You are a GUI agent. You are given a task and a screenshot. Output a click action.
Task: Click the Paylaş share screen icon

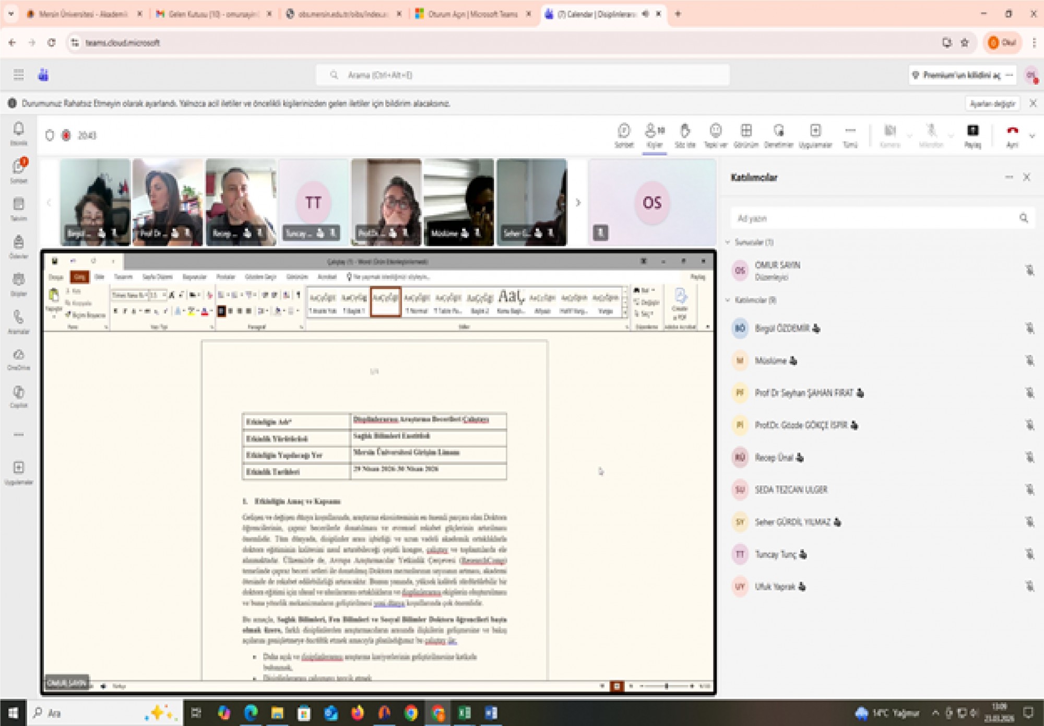[x=972, y=135]
